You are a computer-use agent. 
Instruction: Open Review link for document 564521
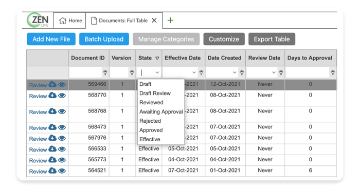pyautogui.click(x=38, y=172)
